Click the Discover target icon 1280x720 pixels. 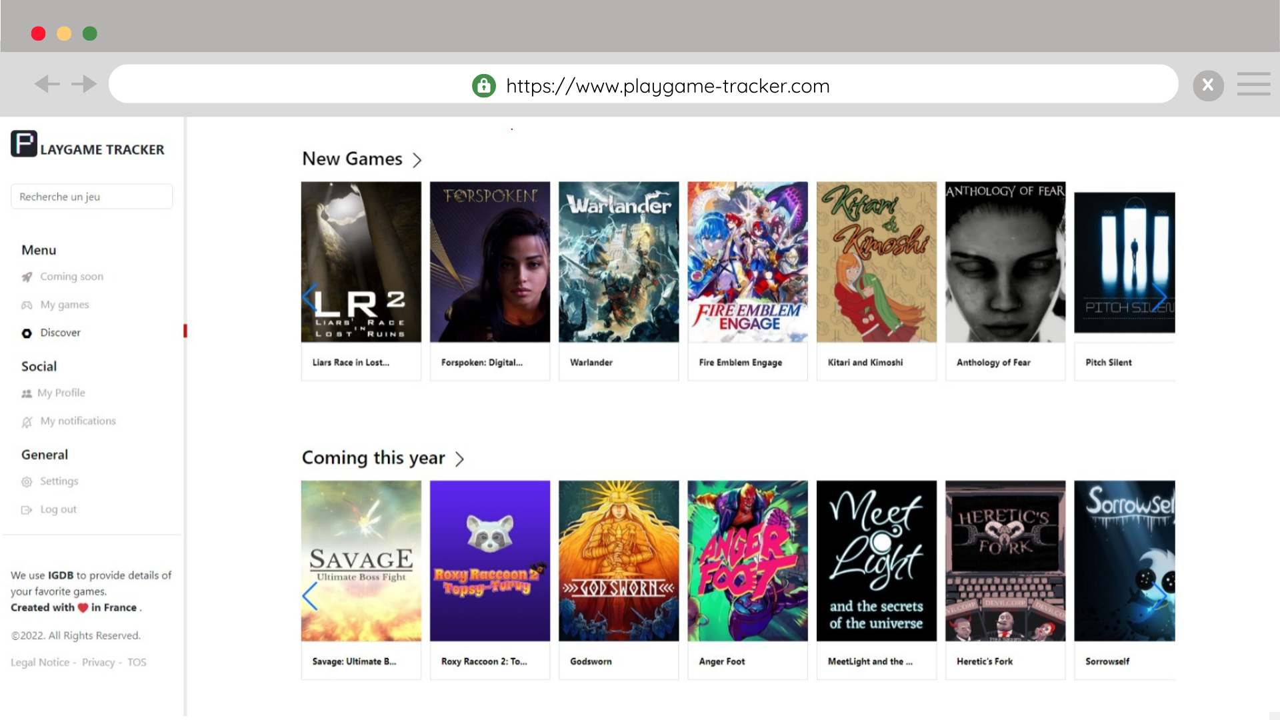point(27,333)
